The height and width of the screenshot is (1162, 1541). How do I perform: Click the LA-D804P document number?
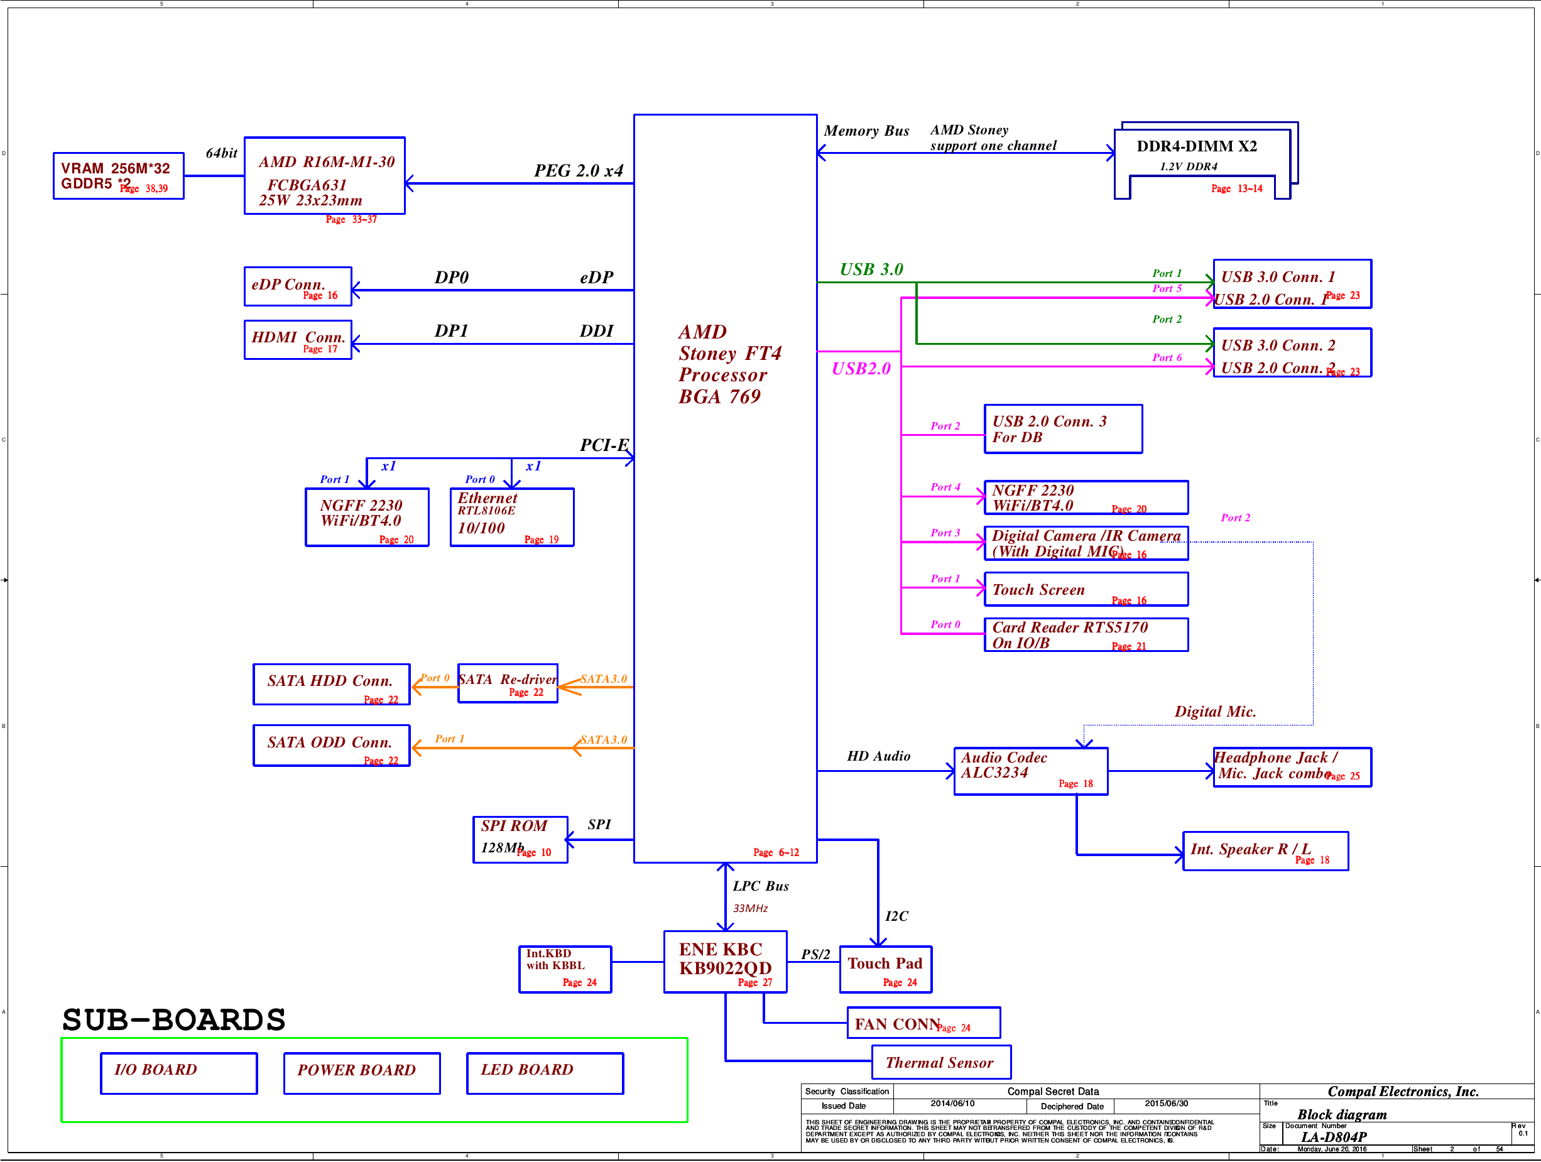[1334, 1137]
